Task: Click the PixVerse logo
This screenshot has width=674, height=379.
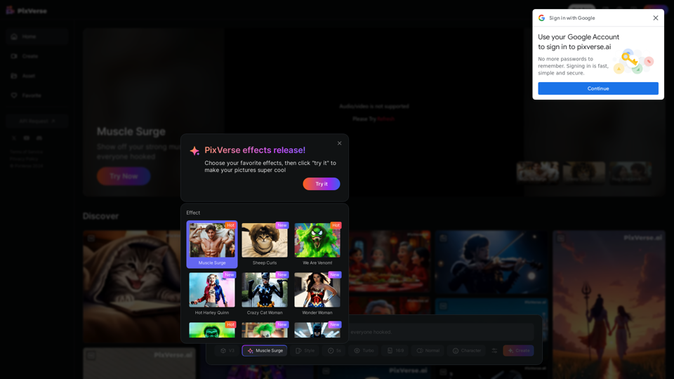Action: pos(27,11)
